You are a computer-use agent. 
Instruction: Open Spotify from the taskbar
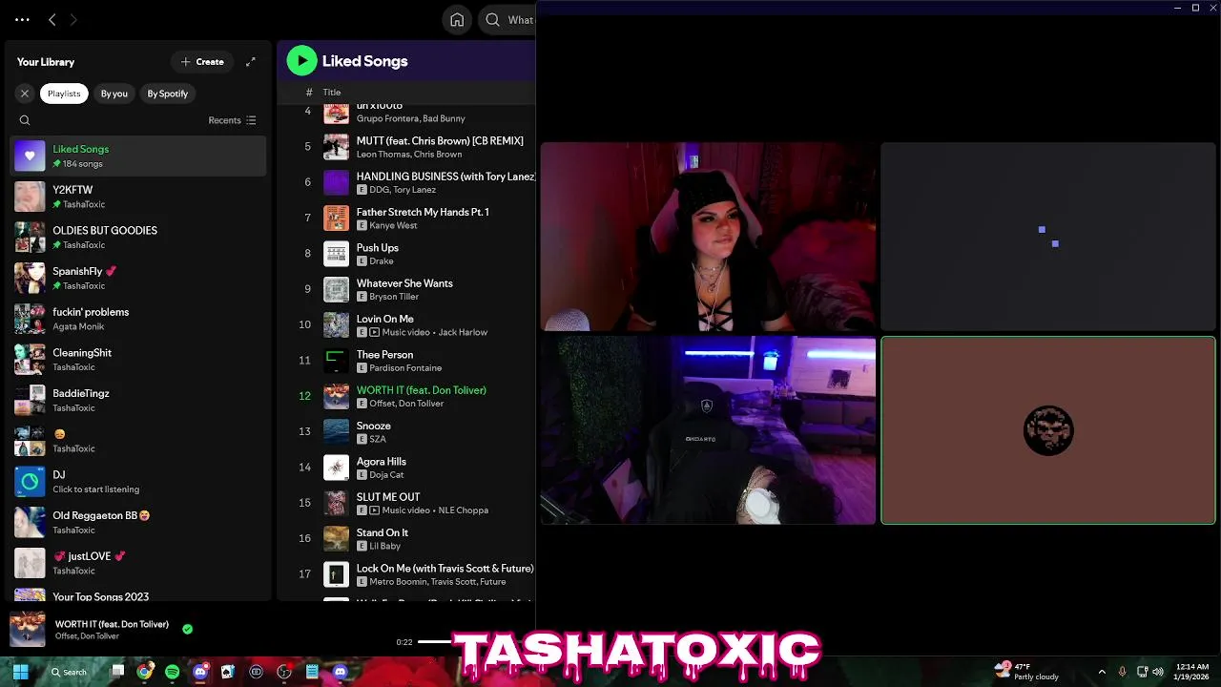coord(172,672)
